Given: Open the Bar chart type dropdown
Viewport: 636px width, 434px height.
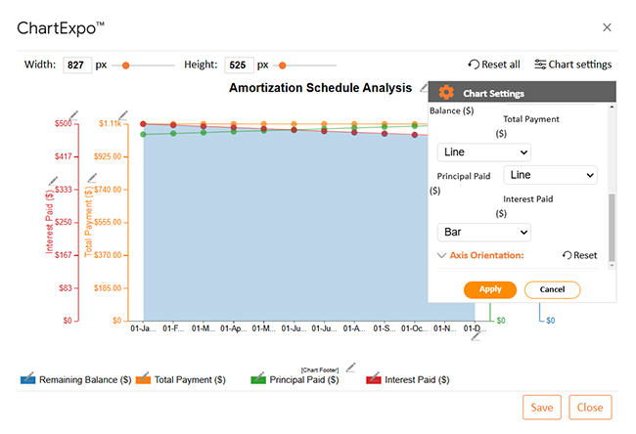Looking at the screenshot, I should 483,233.
